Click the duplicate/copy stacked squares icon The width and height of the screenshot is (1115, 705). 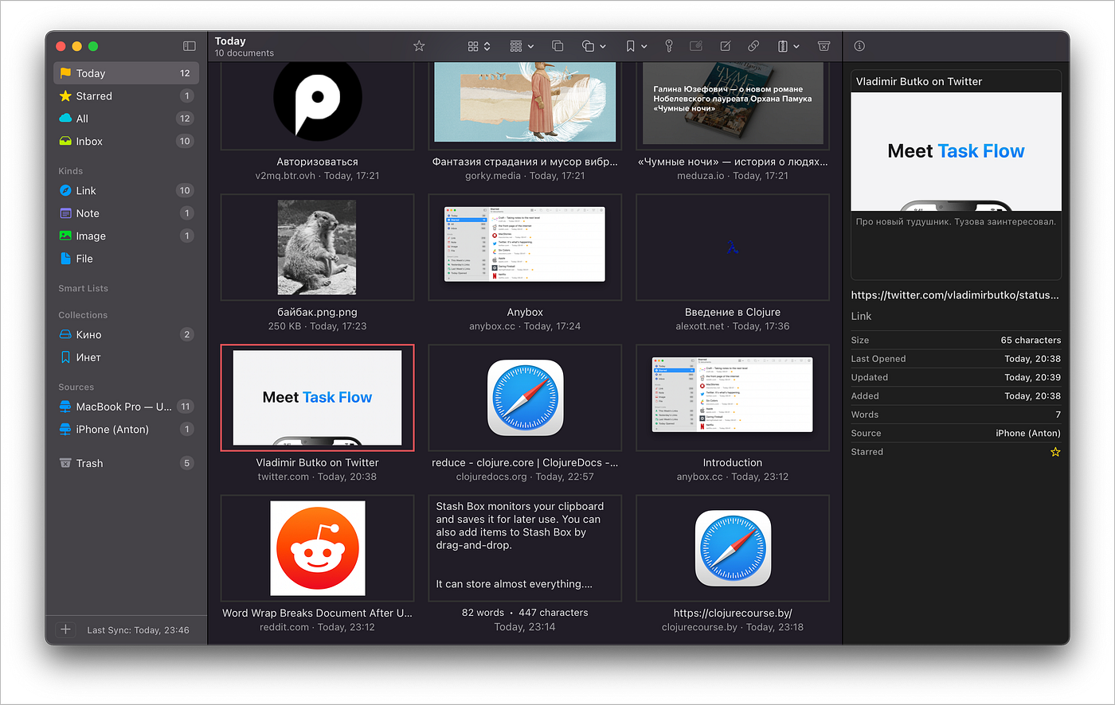point(557,46)
